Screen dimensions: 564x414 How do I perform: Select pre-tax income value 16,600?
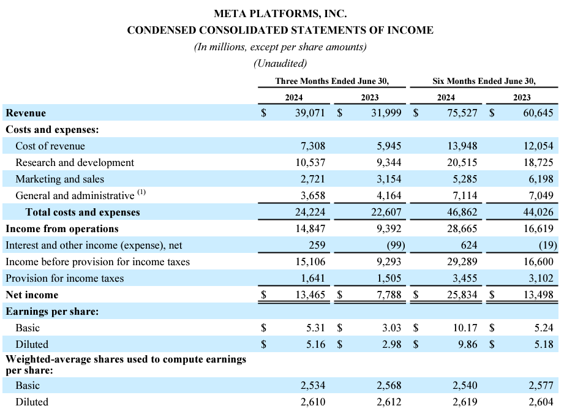[x=538, y=262]
